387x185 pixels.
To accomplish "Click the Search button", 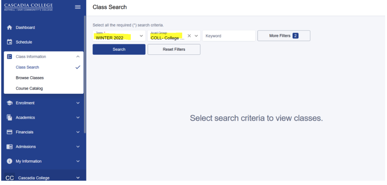I will click(x=119, y=49).
